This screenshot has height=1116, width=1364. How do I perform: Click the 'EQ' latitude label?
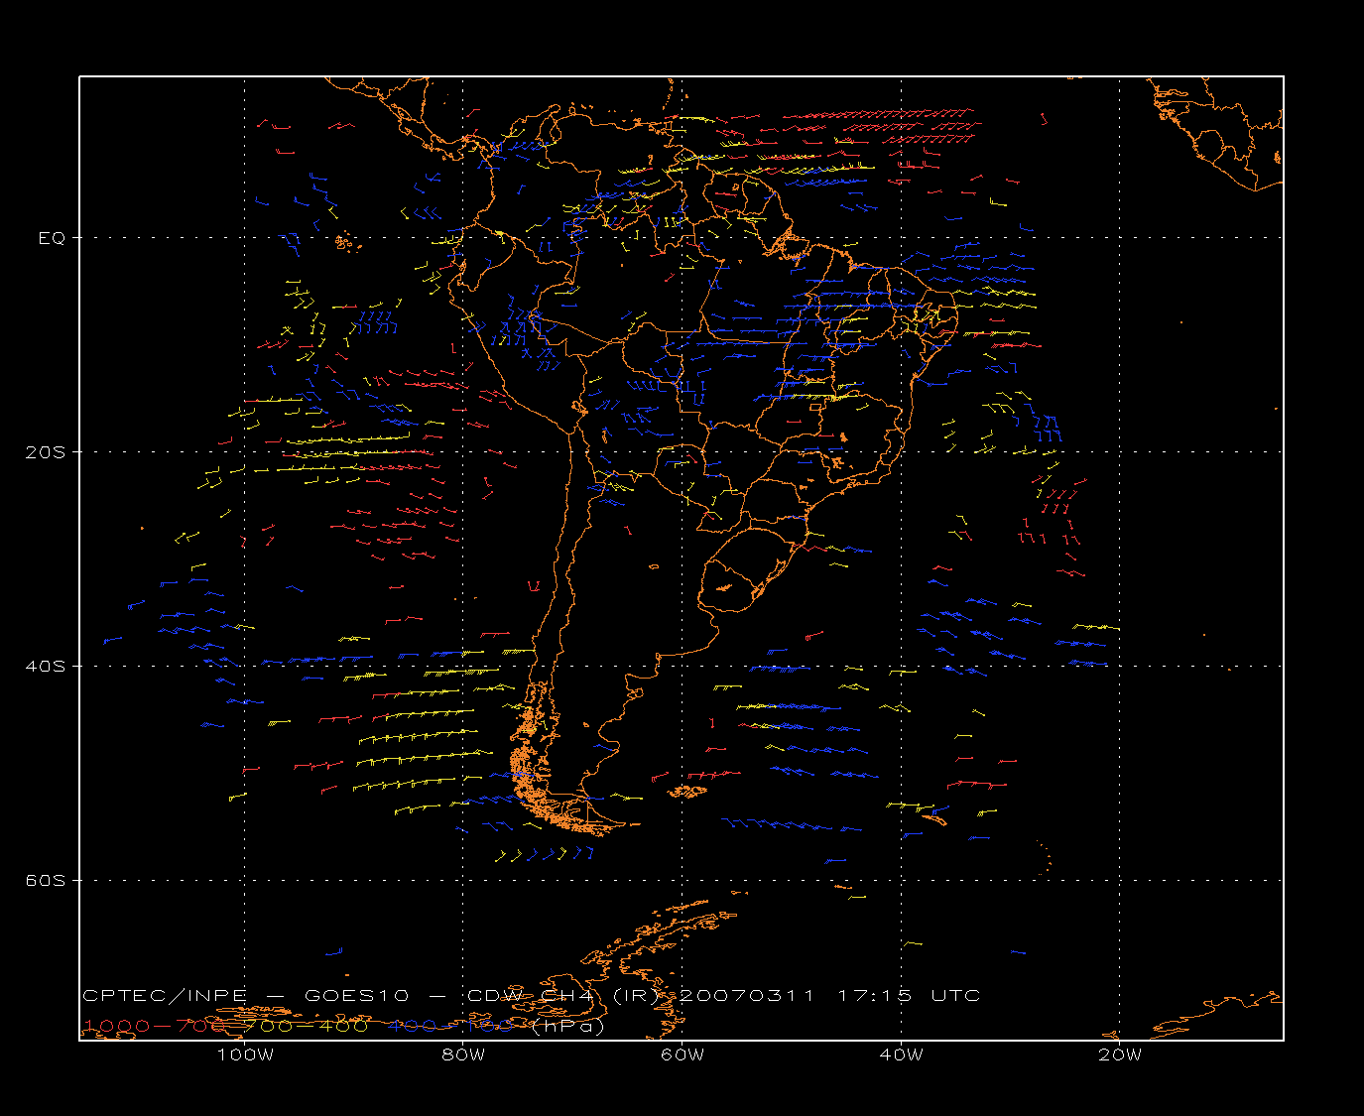[x=52, y=238]
